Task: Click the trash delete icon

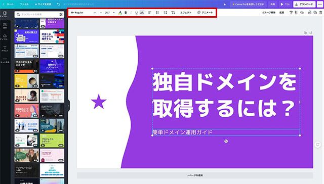Action: tap(320, 13)
